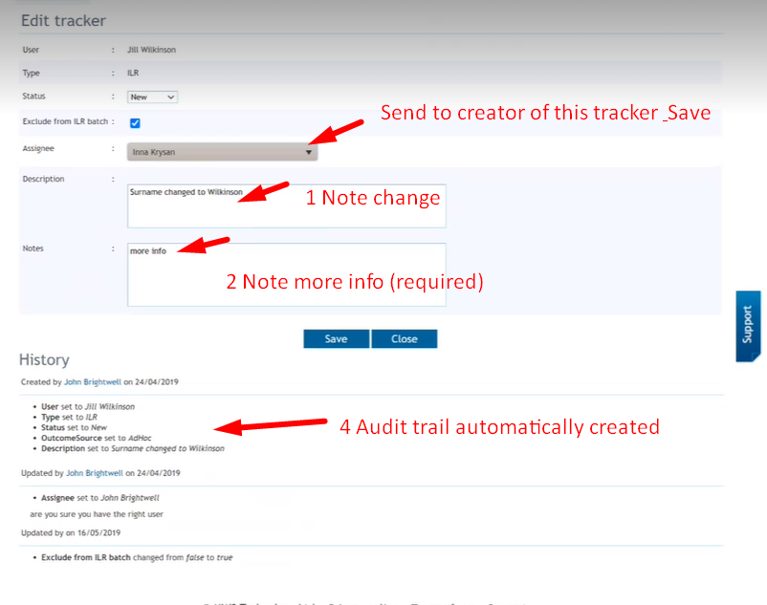Click the Status field label

(33, 96)
